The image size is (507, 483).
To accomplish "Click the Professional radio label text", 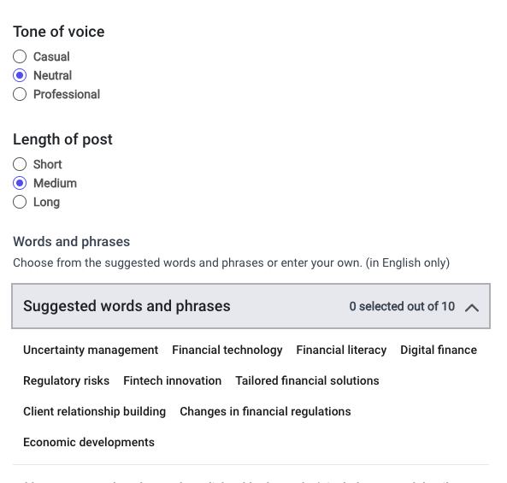I will tap(67, 94).
